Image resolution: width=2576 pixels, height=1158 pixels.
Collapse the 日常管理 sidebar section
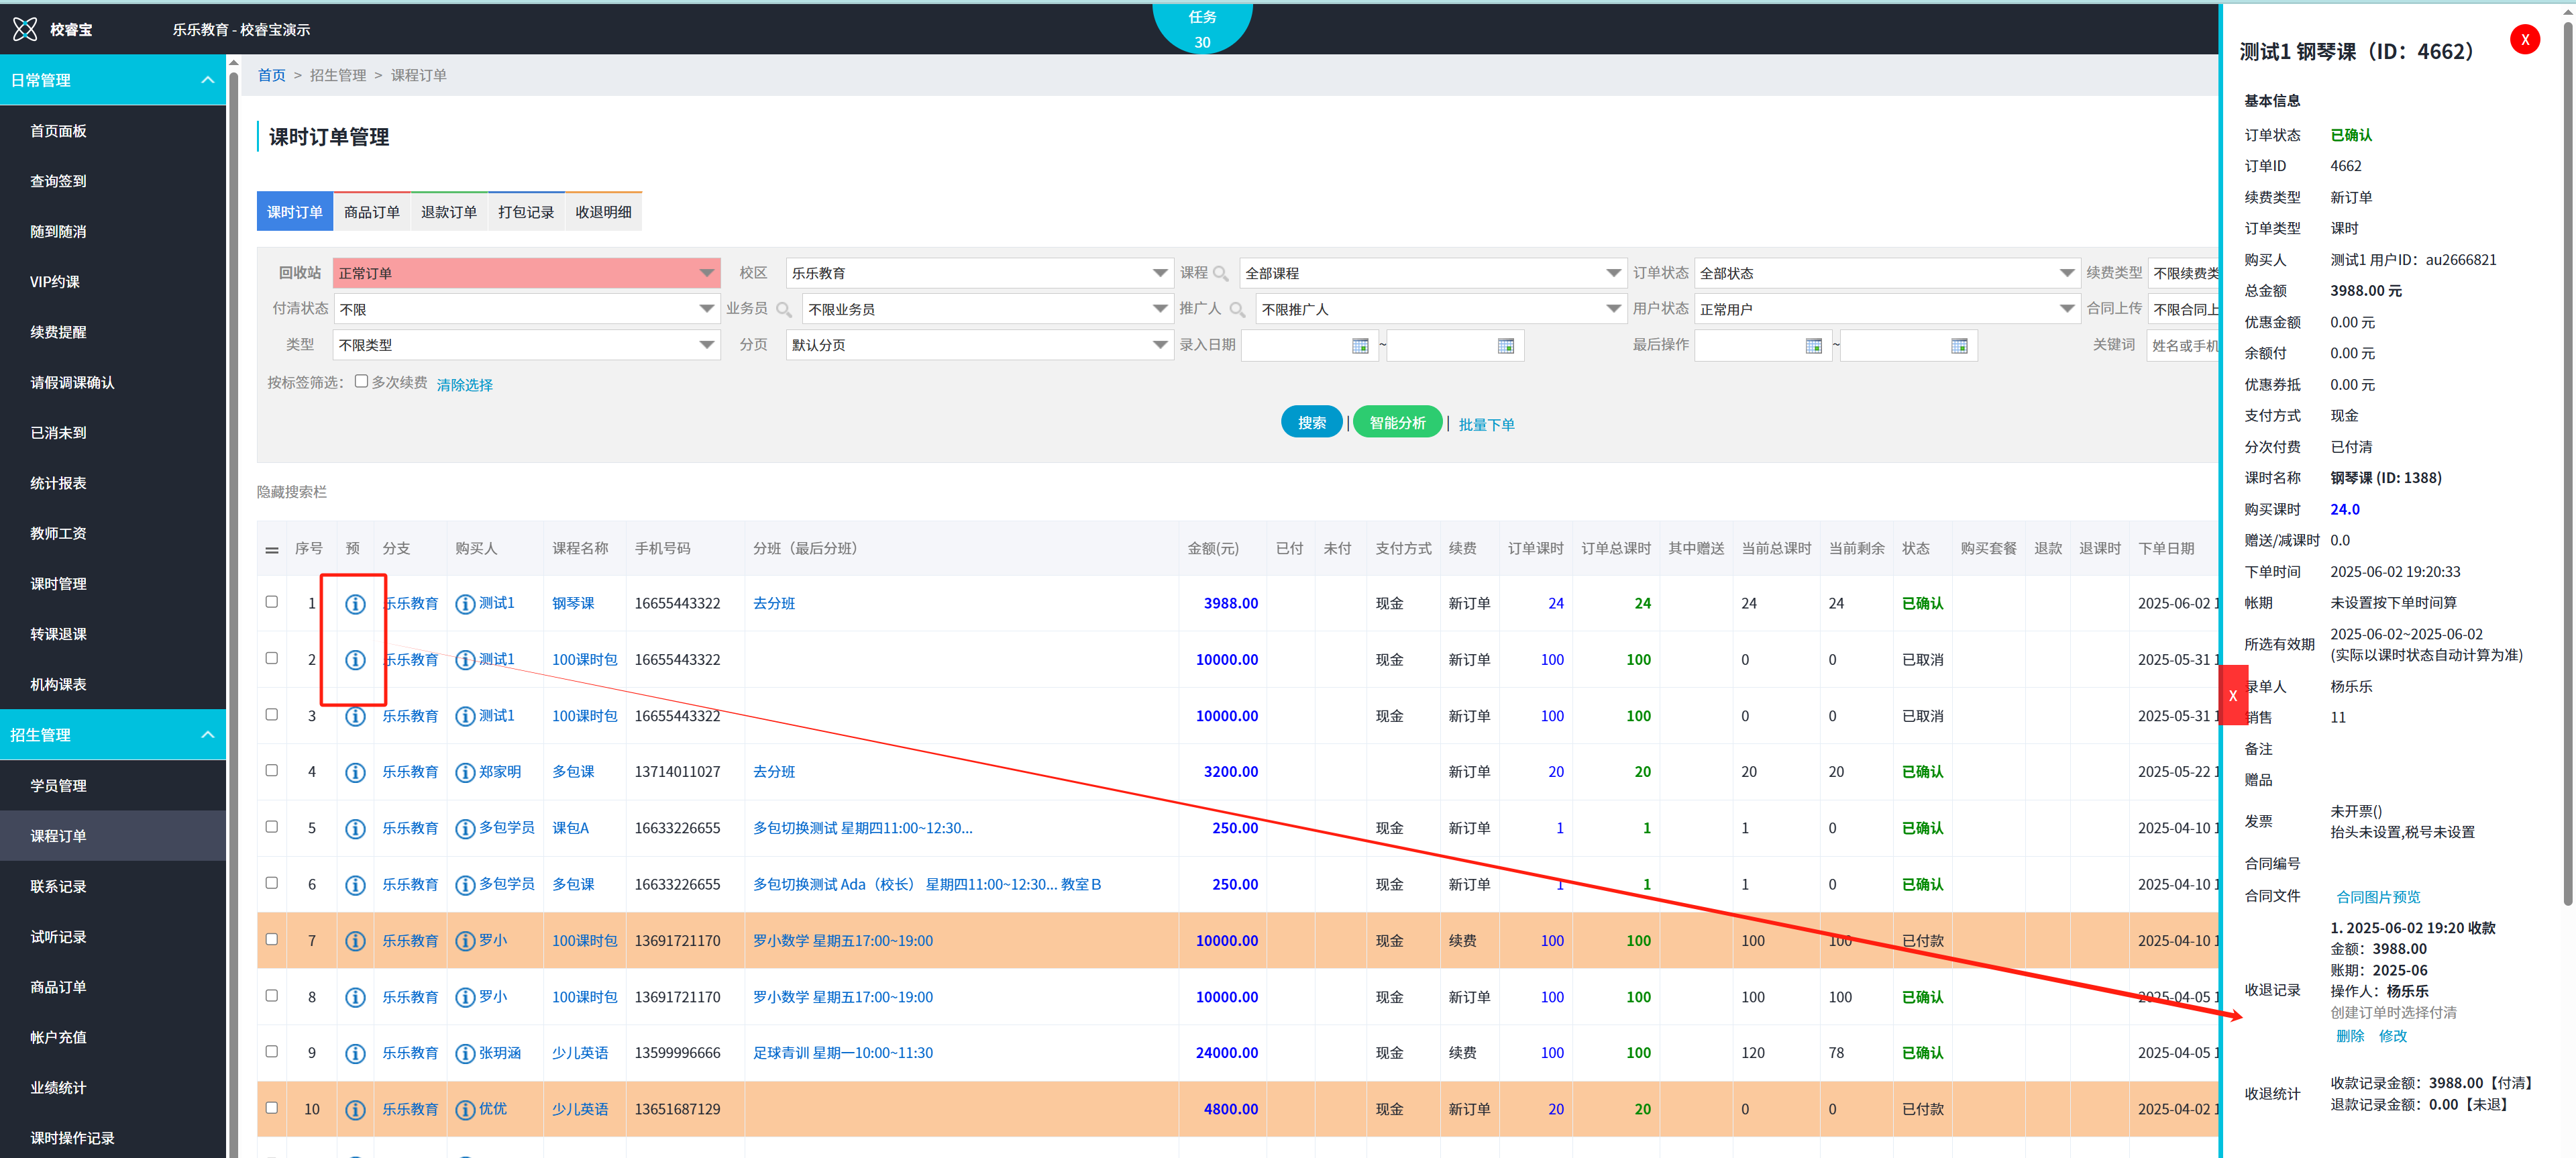pos(207,80)
